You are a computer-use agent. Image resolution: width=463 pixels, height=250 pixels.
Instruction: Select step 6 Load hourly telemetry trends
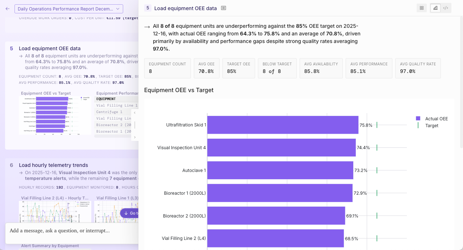tap(53, 165)
